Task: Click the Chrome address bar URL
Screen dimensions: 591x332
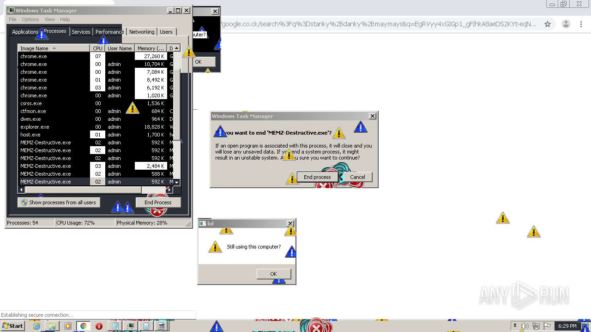Action: coord(379,24)
